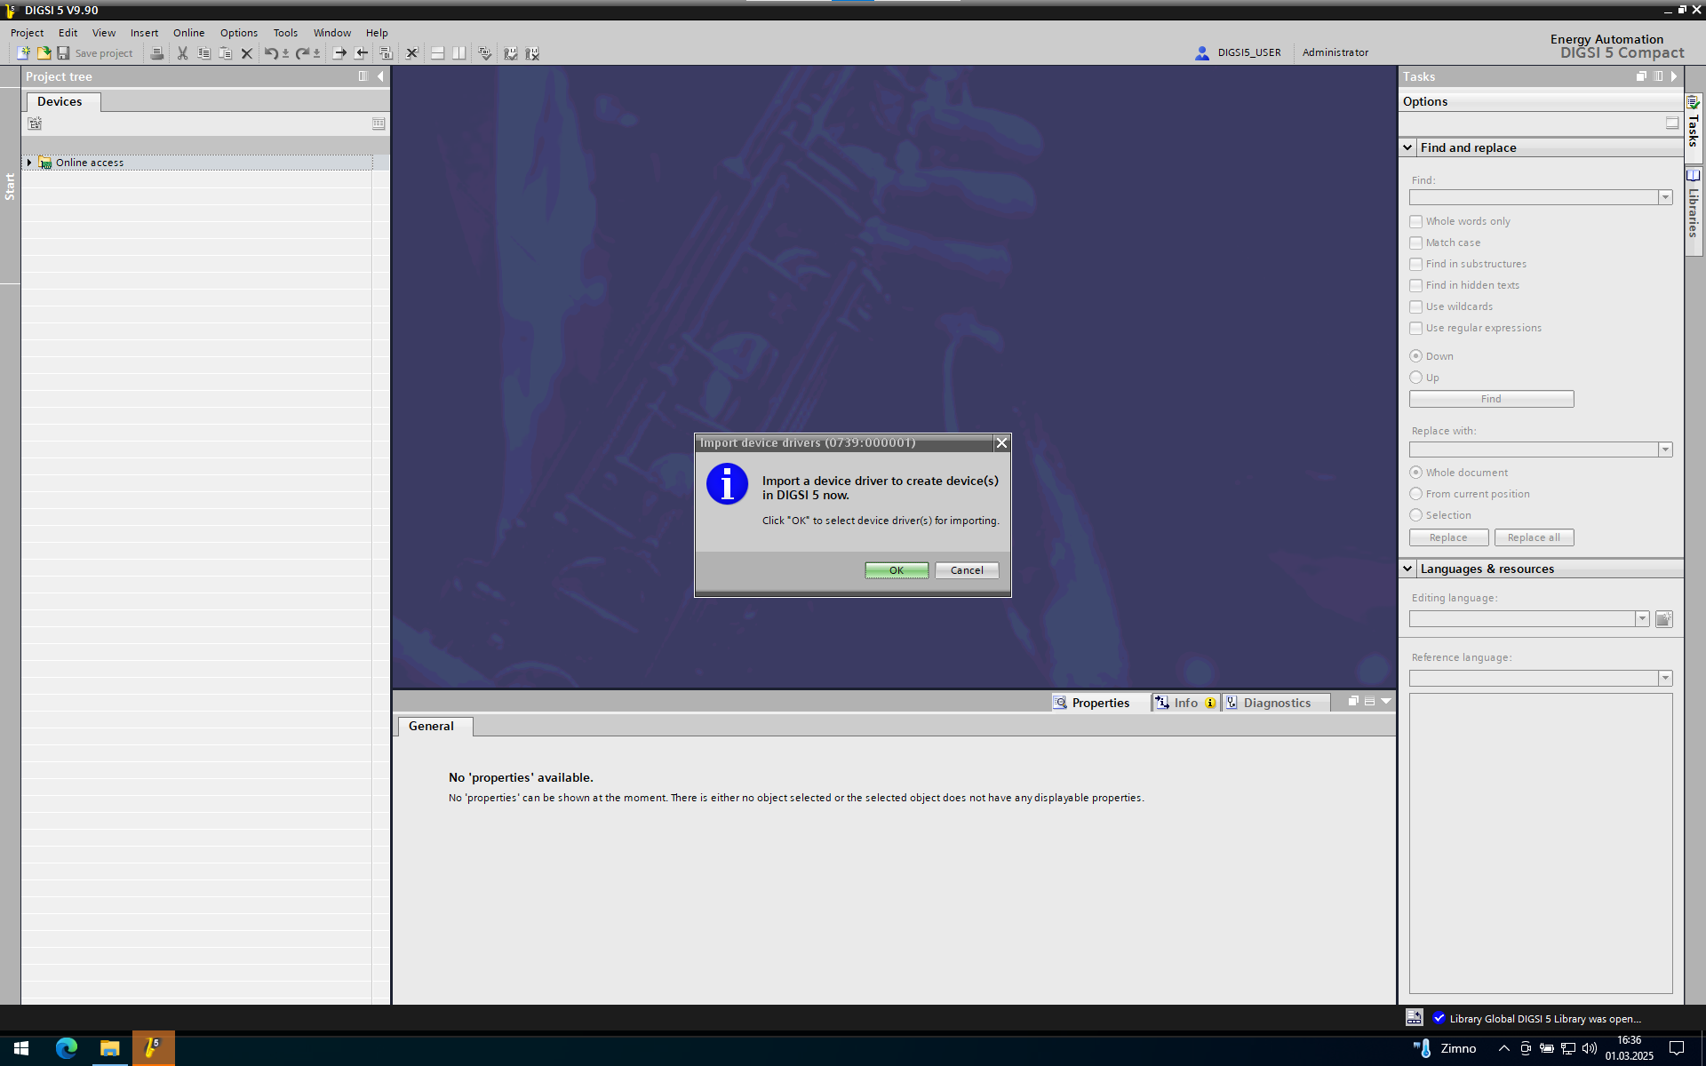The height and width of the screenshot is (1066, 1706).
Task: Check Find in substructures option
Action: click(x=1415, y=264)
